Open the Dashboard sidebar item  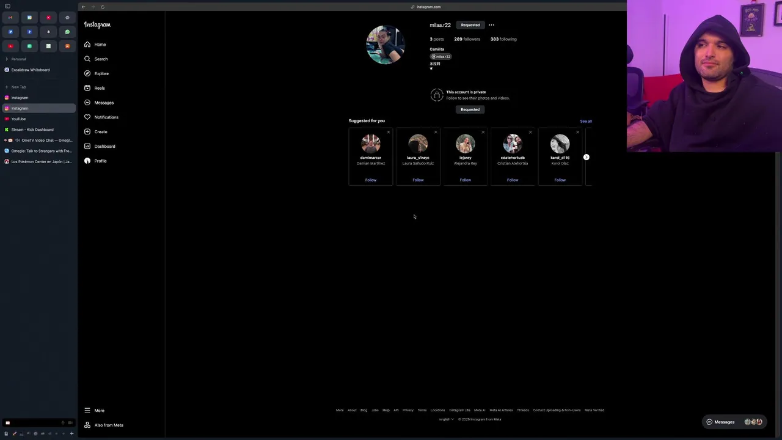[x=100, y=147]
